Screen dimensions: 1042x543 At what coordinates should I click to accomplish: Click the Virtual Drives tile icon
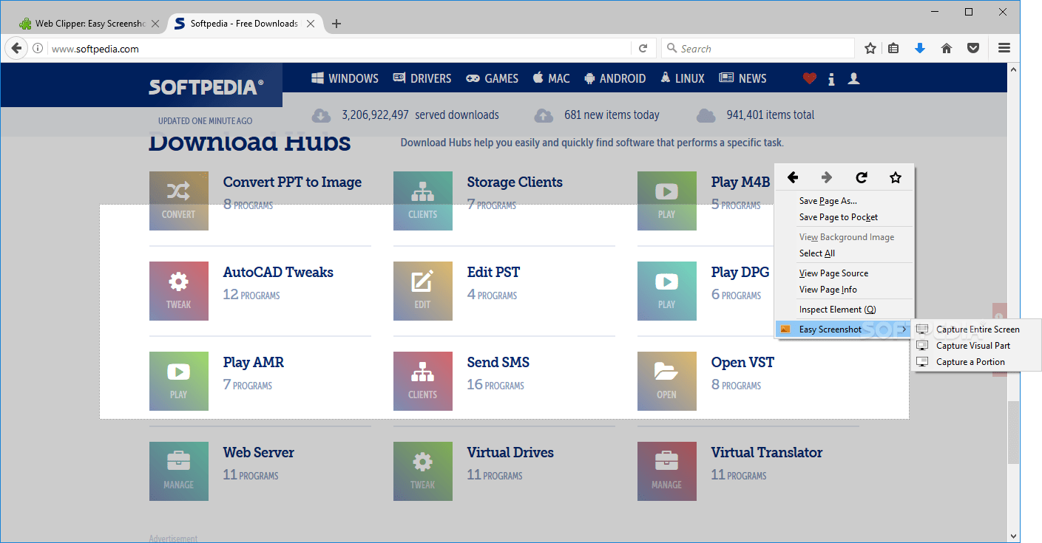click(423, 471)
